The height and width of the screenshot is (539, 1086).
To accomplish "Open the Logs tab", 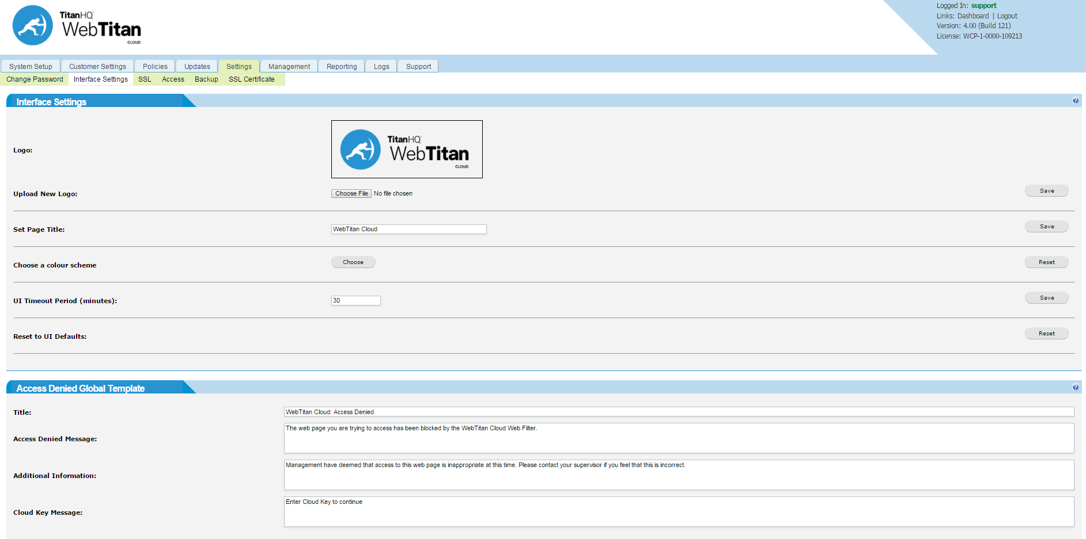I will [381, 66].
